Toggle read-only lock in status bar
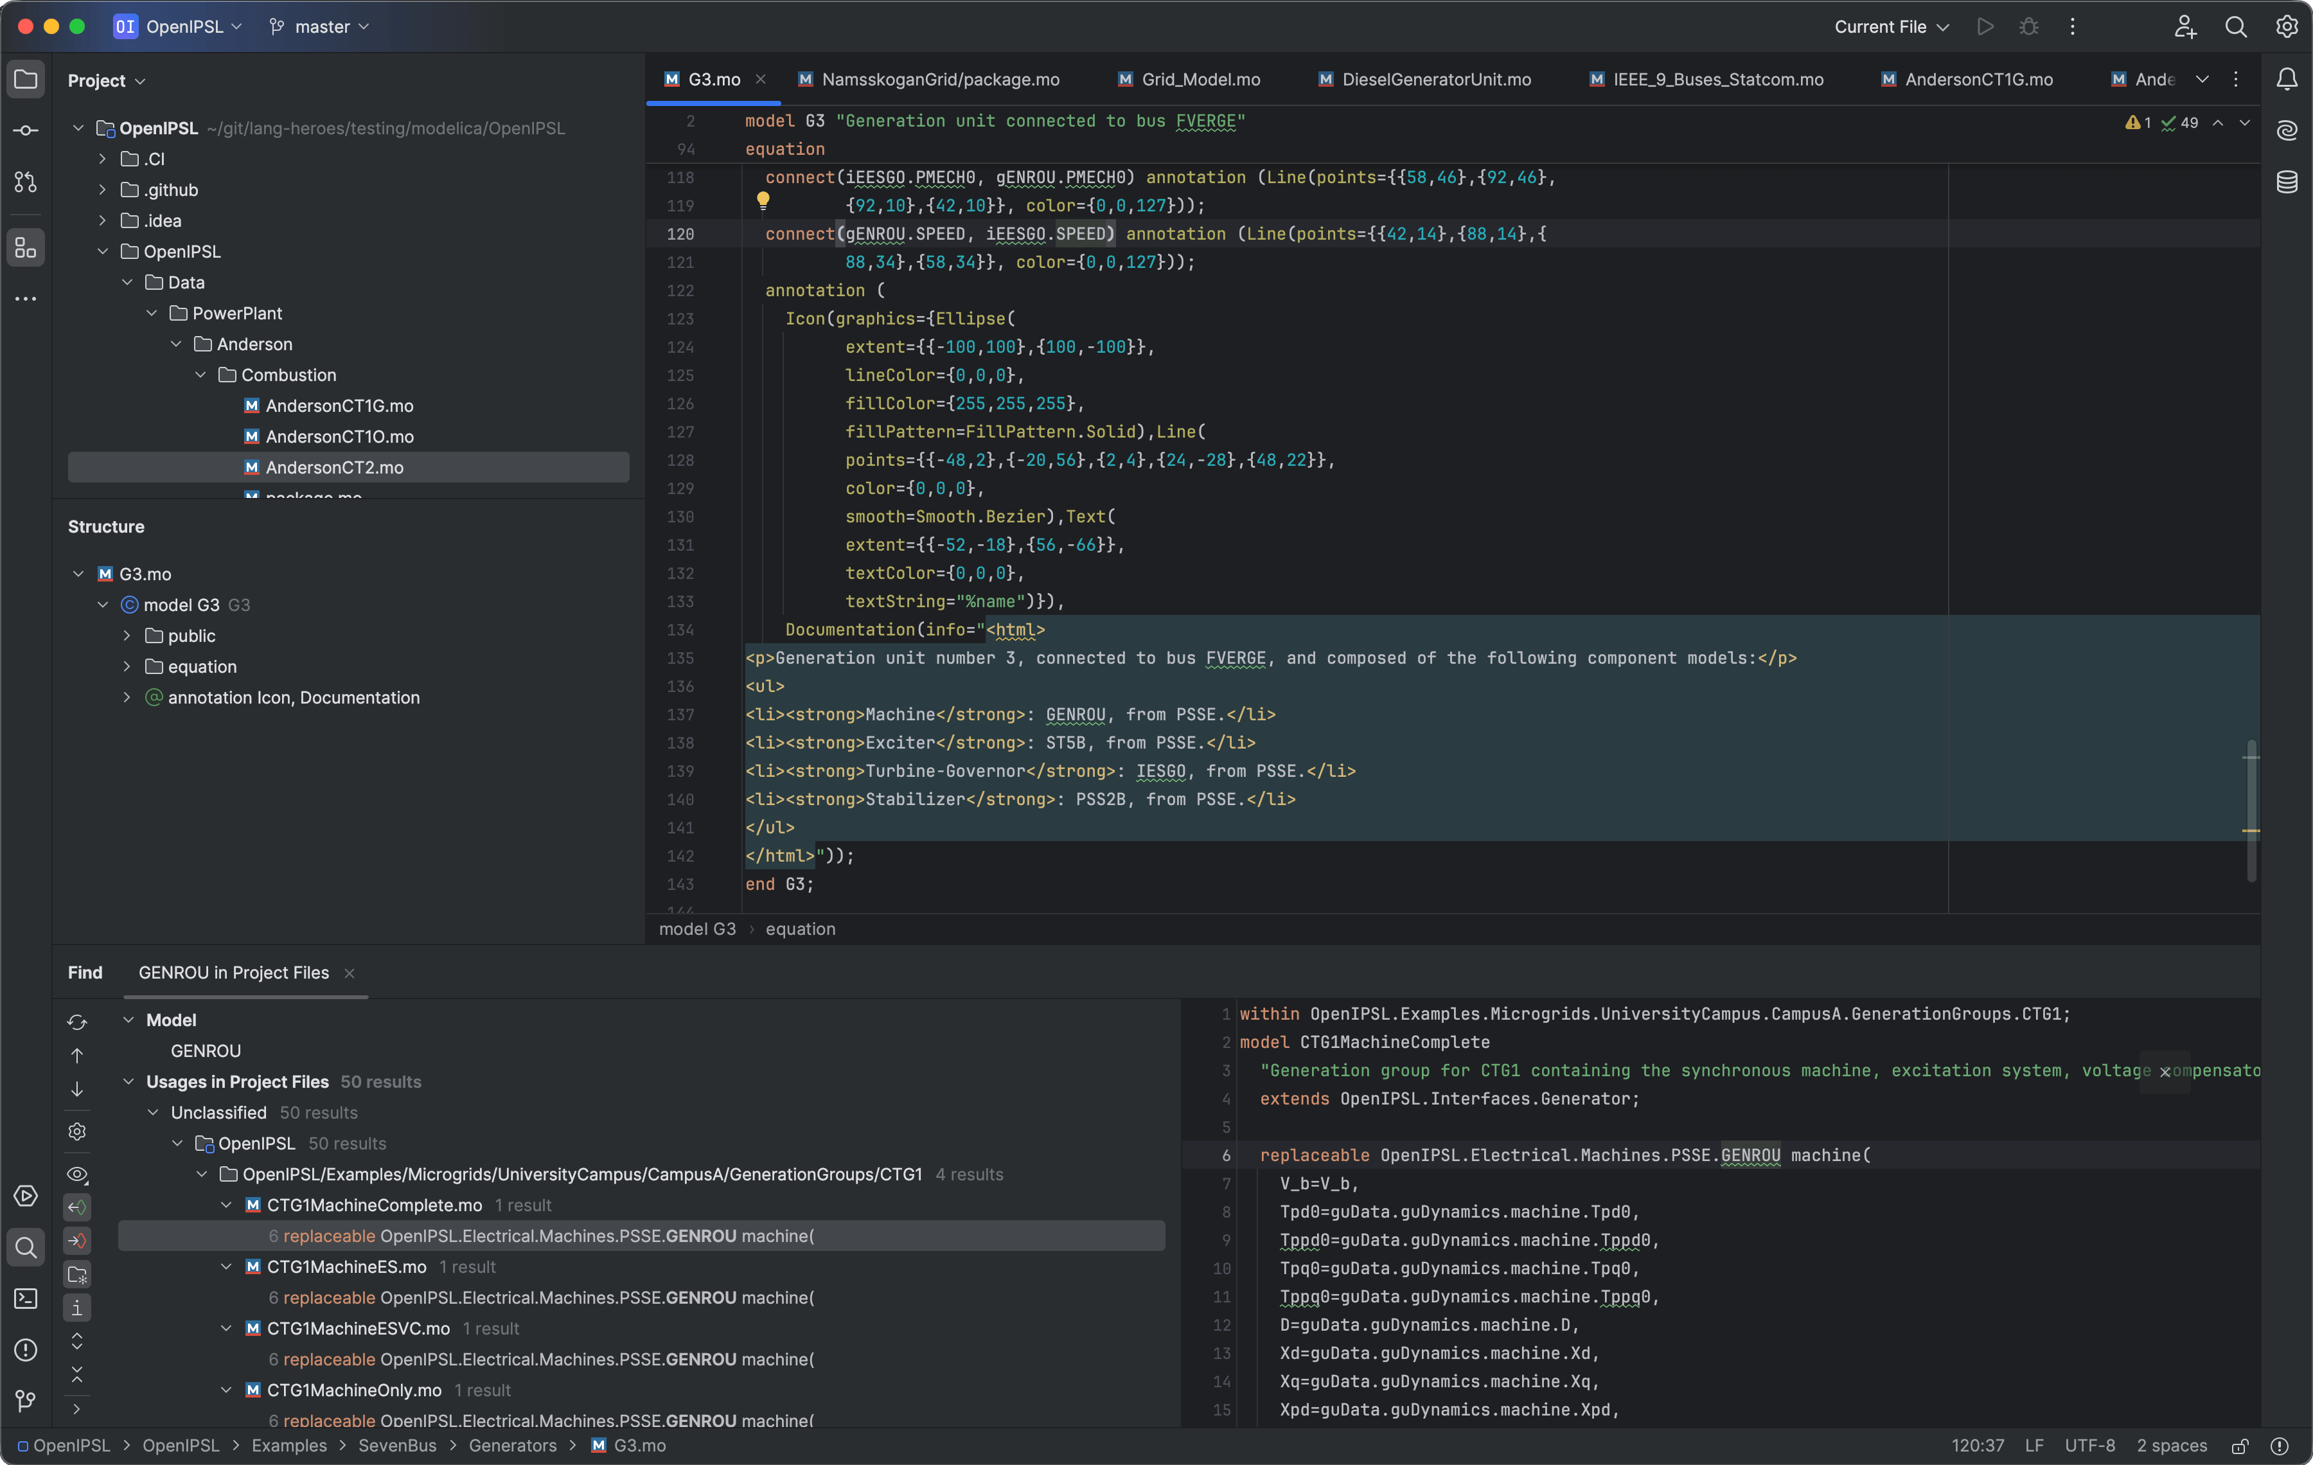 [2240, 1446]
